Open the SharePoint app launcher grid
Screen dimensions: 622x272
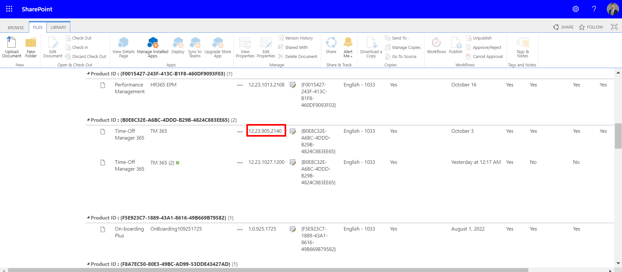coord(9,9)
